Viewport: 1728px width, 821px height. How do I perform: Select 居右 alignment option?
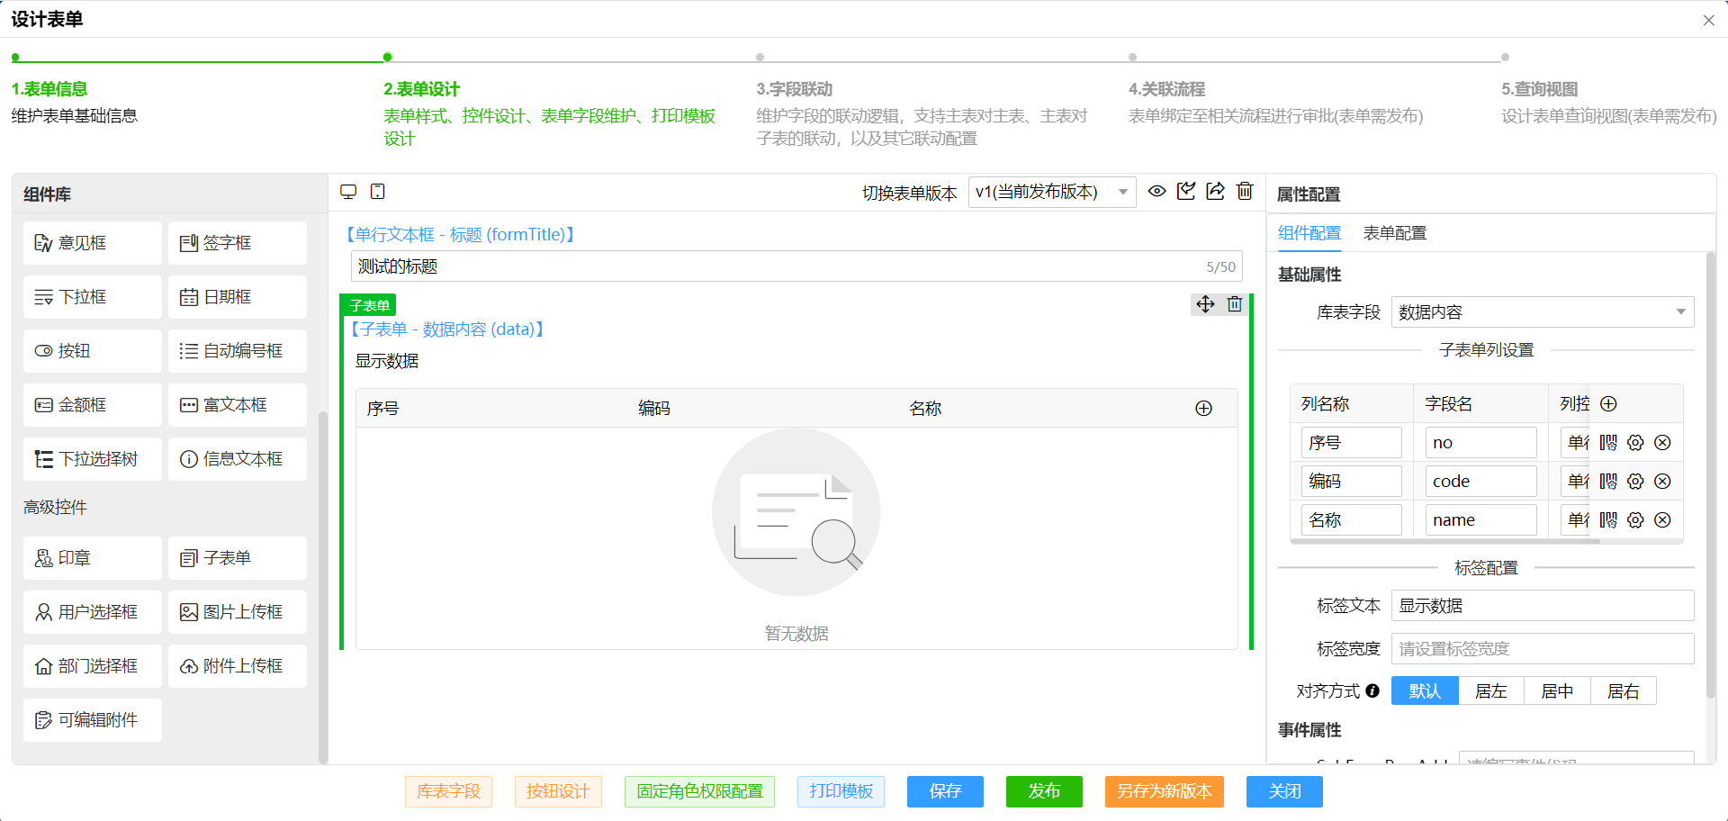[x=1624, y=690]
